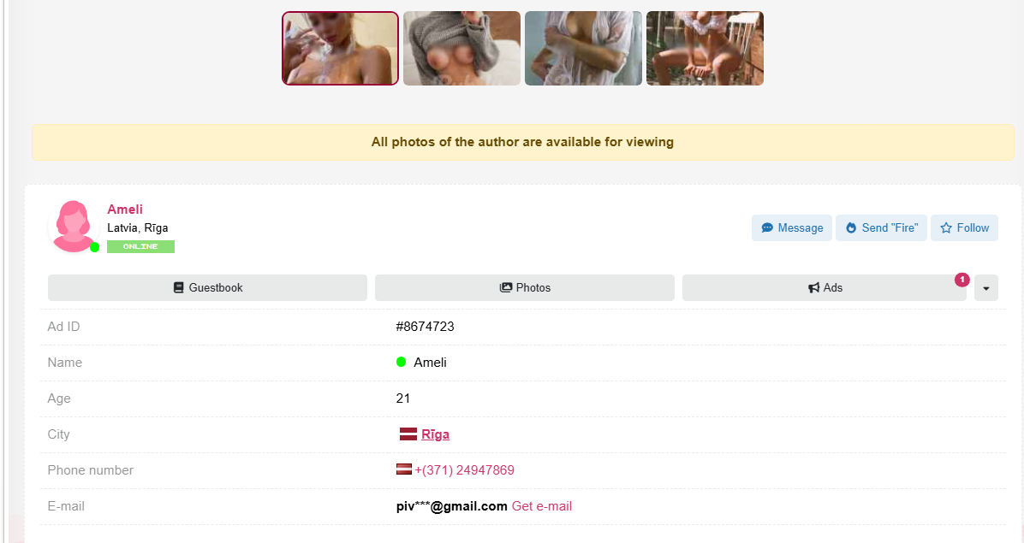
Task: Click the phone number +(371) 24947869
Action: [464, 470]
